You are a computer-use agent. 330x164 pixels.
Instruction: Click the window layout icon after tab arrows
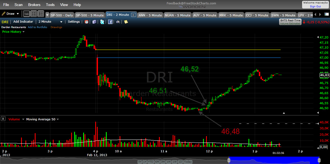327,14
